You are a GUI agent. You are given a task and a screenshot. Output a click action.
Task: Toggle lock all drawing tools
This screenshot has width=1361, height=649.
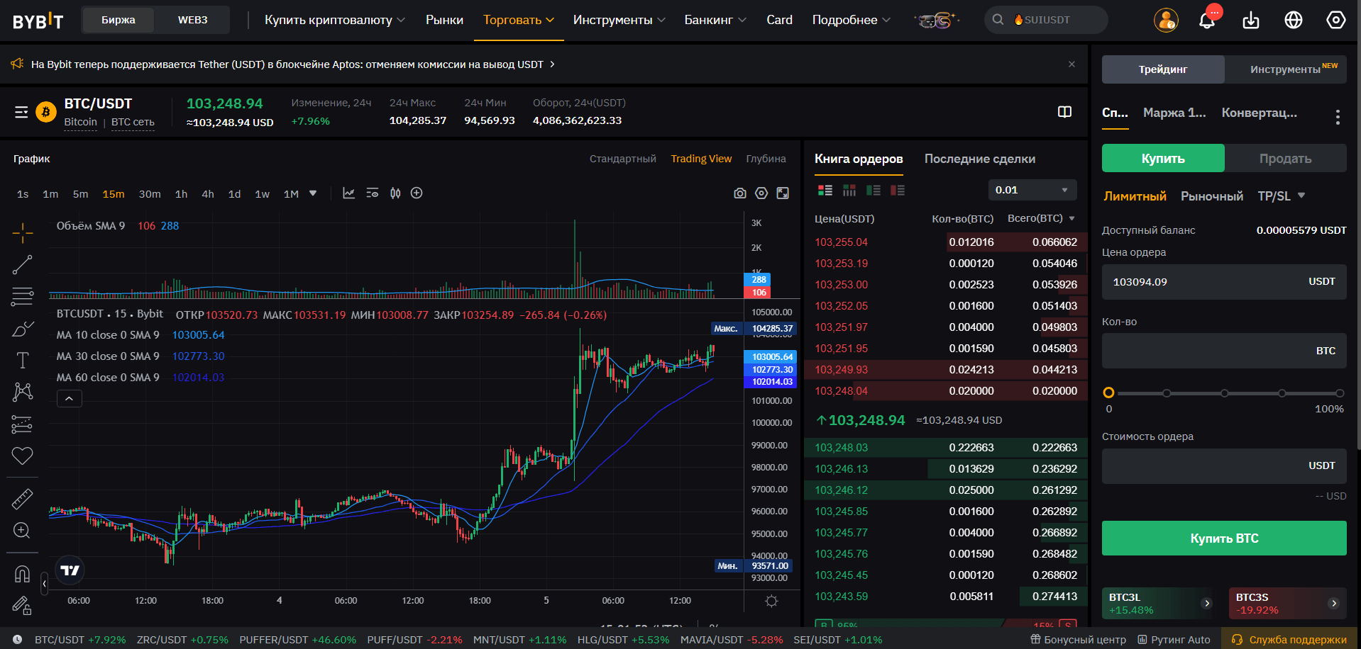[22, 605]
